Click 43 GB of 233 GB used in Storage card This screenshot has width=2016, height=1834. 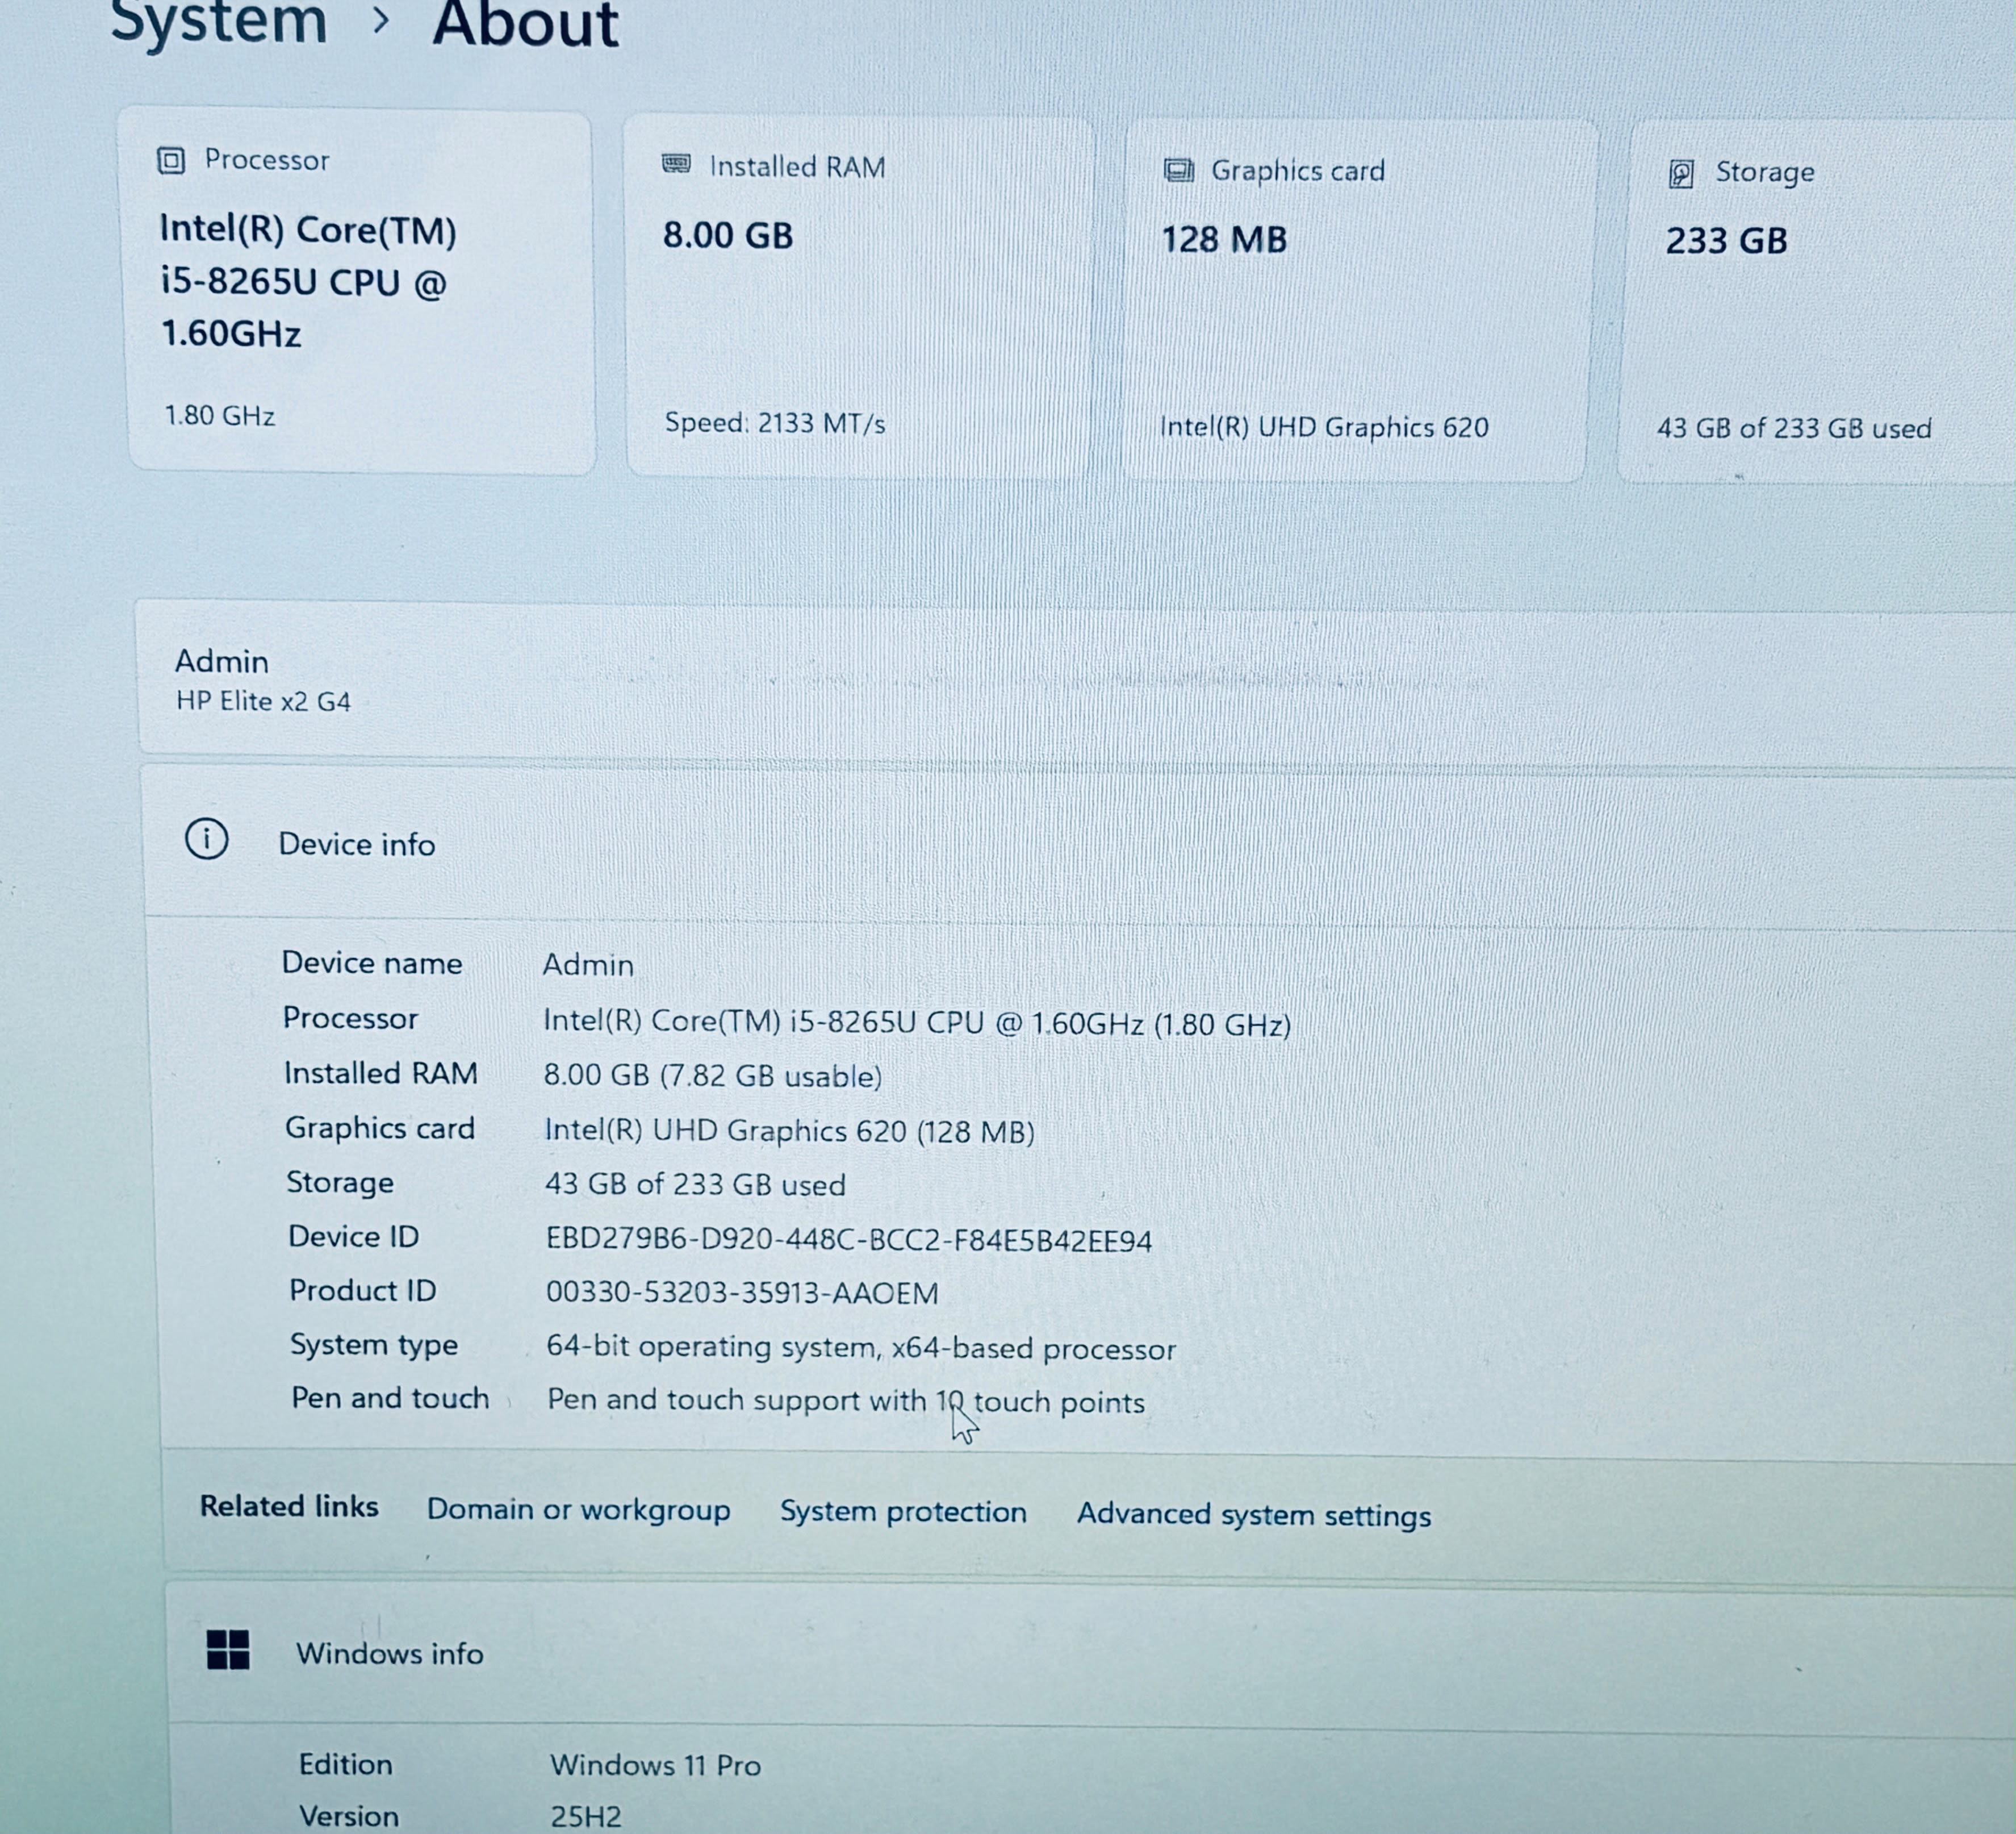click(x=1794, y=428)
